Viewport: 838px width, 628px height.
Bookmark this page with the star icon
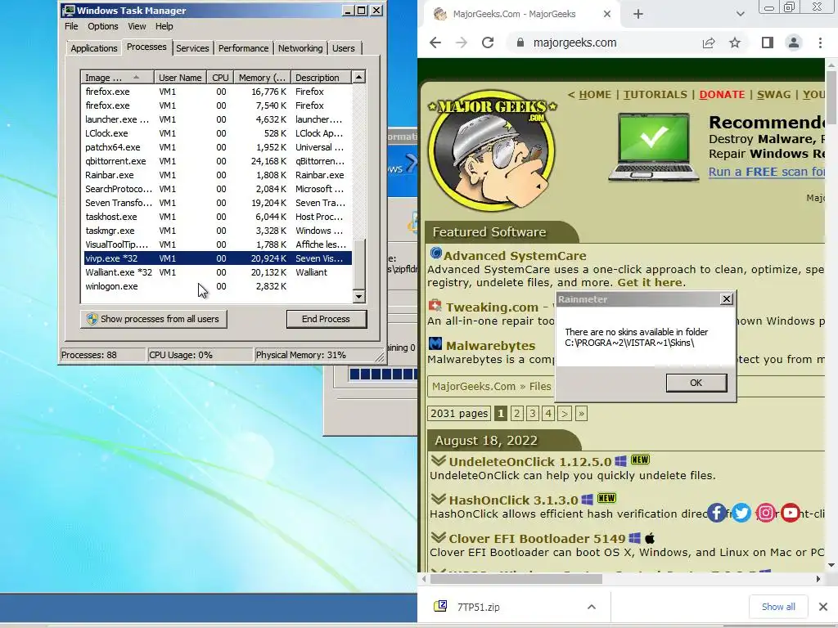[x=735, y=43]
